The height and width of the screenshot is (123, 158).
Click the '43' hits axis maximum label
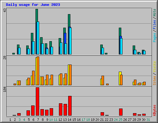point(5,10)
